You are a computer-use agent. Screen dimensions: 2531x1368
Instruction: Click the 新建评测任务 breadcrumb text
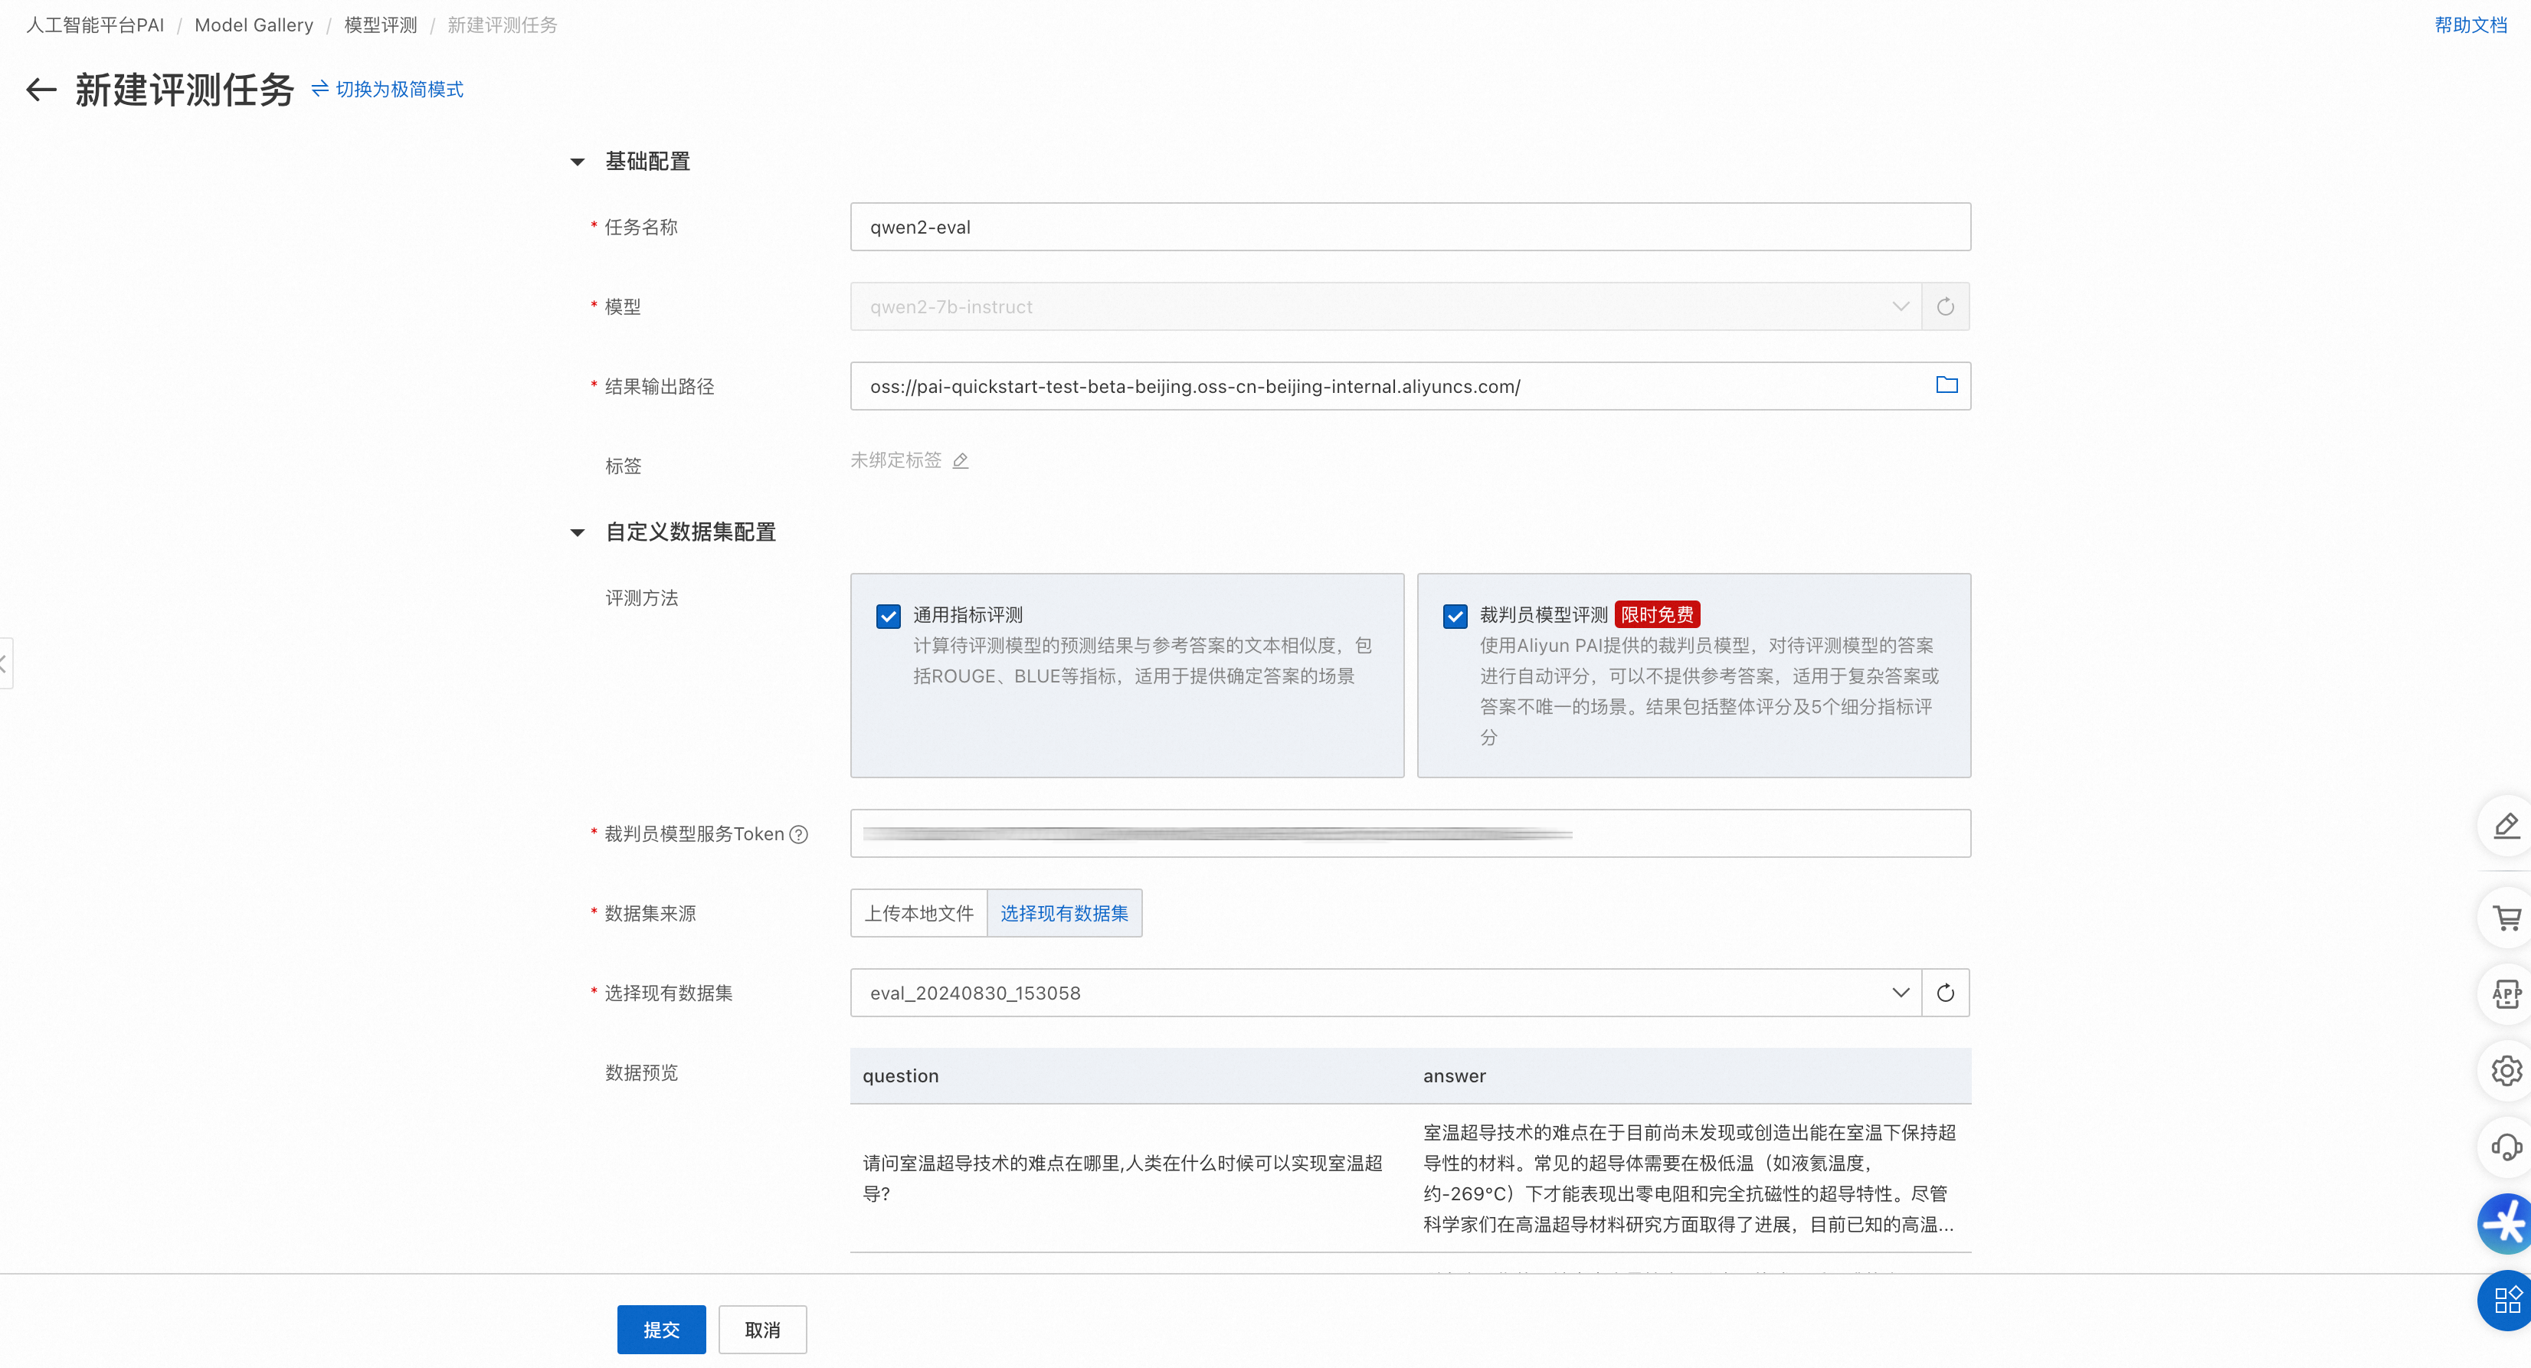click(502, 25)
